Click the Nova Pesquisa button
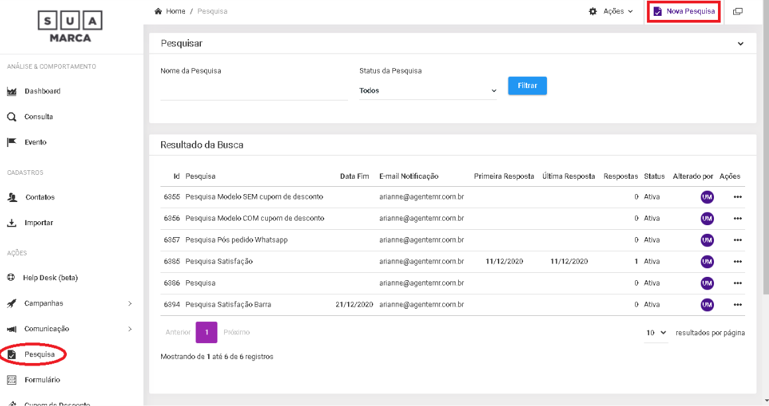The image size is (769, 406). [x=683, y=11]
